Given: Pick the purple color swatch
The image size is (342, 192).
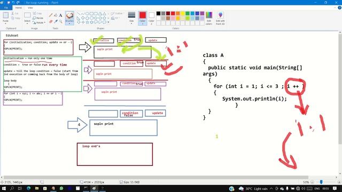Looking at the screenshot, I should click(202, 13).
